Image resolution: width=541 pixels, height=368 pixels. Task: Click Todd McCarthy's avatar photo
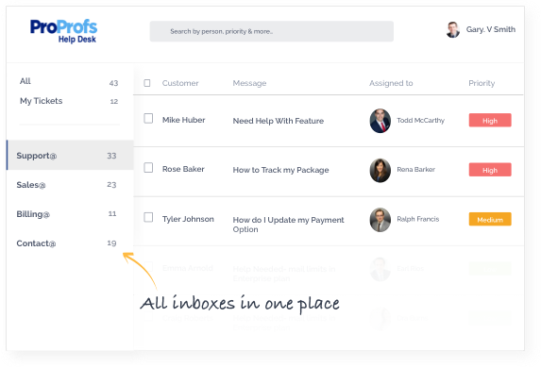point(380,121)
